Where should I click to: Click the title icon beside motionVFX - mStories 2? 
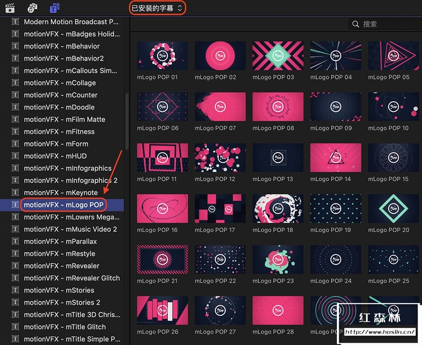[15, 302]
